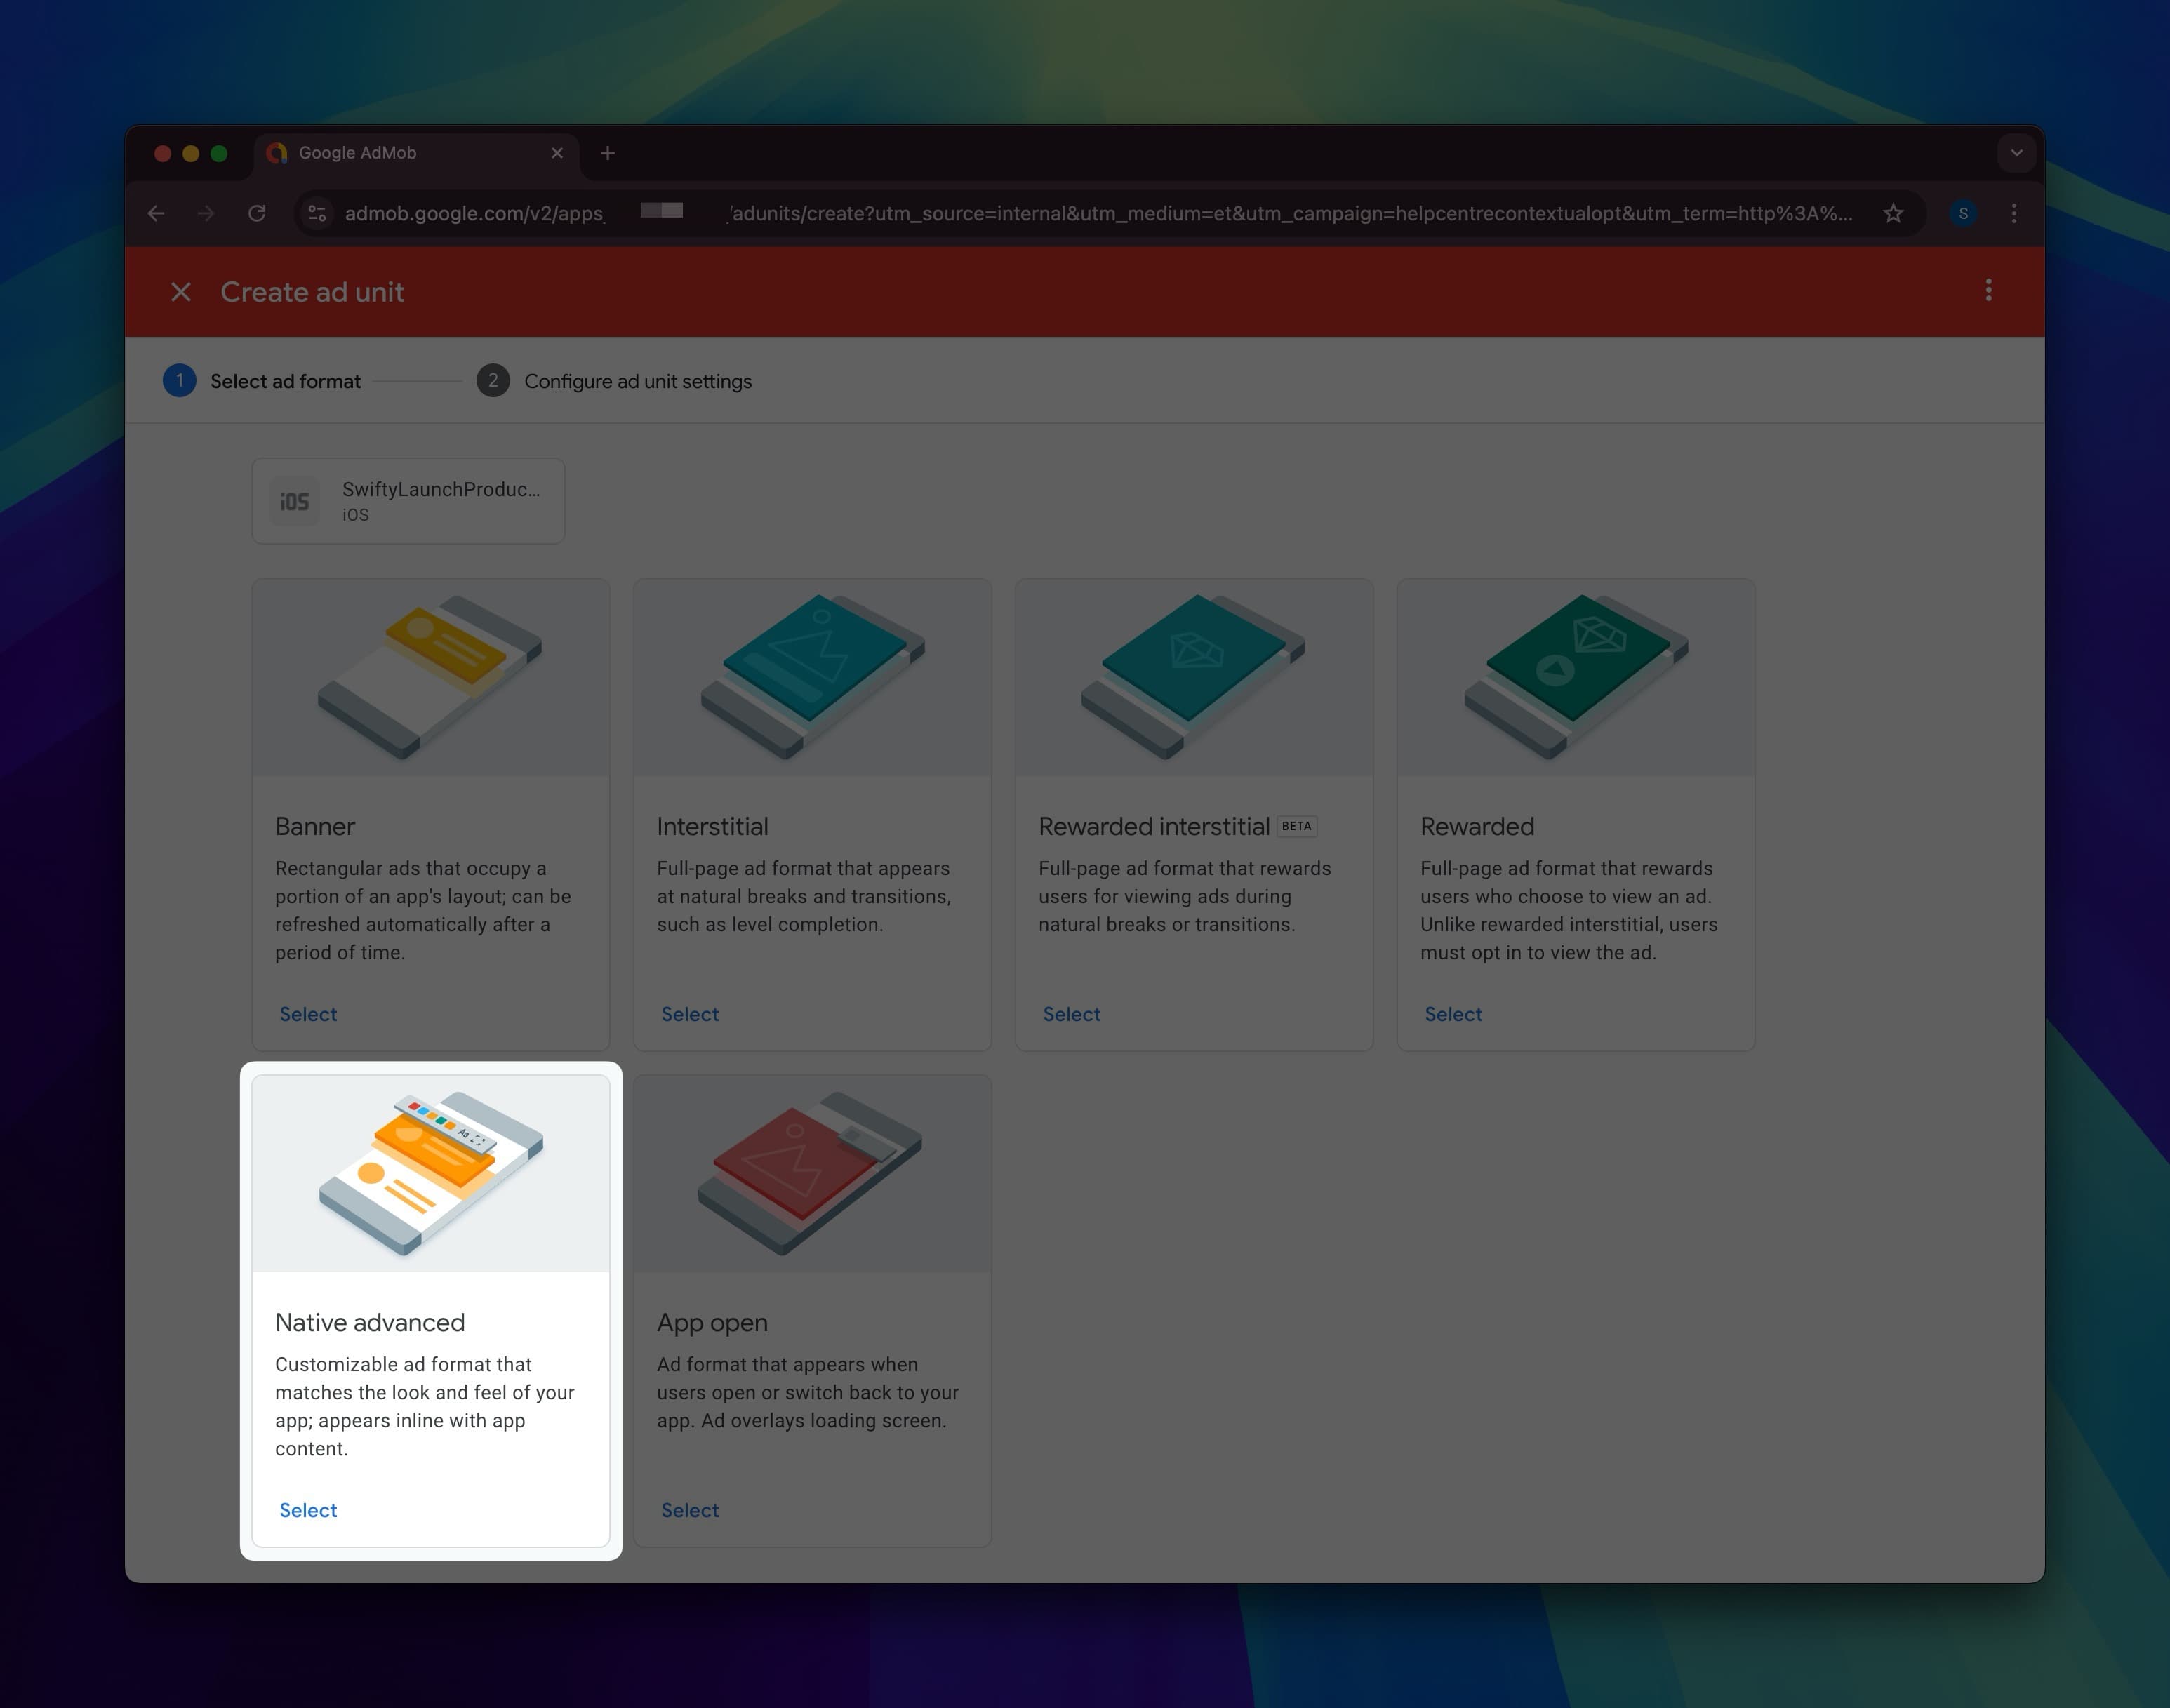The height and width of the screenshot is (1708, 2170).
Task: Select the Interstitial ad format
Action: click(x=690, y=1014)
